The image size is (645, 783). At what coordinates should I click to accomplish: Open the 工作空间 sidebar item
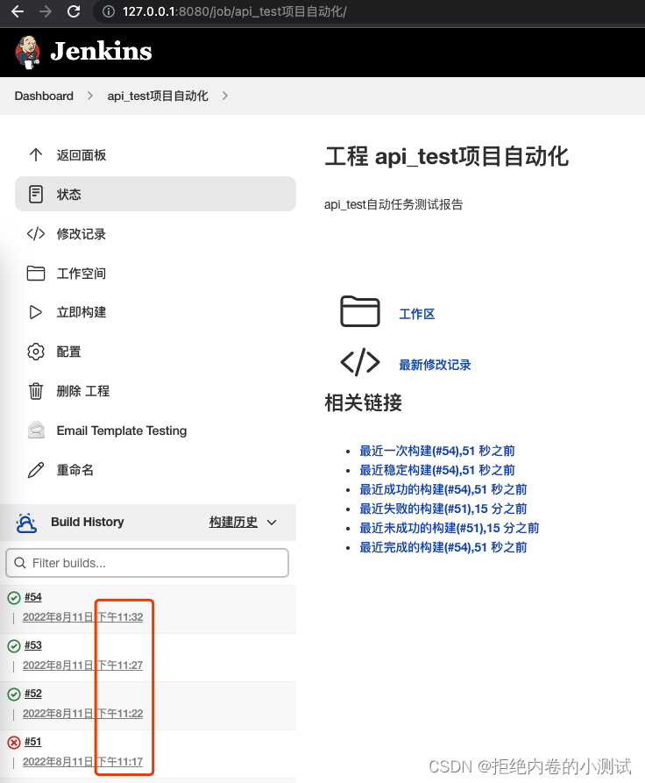point(82,274)
